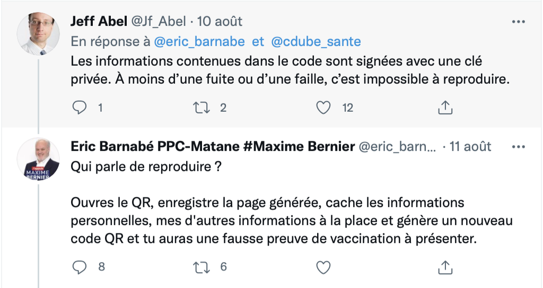Viewport: 543px width, 288px height.
Task: Open the 11 août timestamp
Action: pyautogui.click(x=470, y=147)
